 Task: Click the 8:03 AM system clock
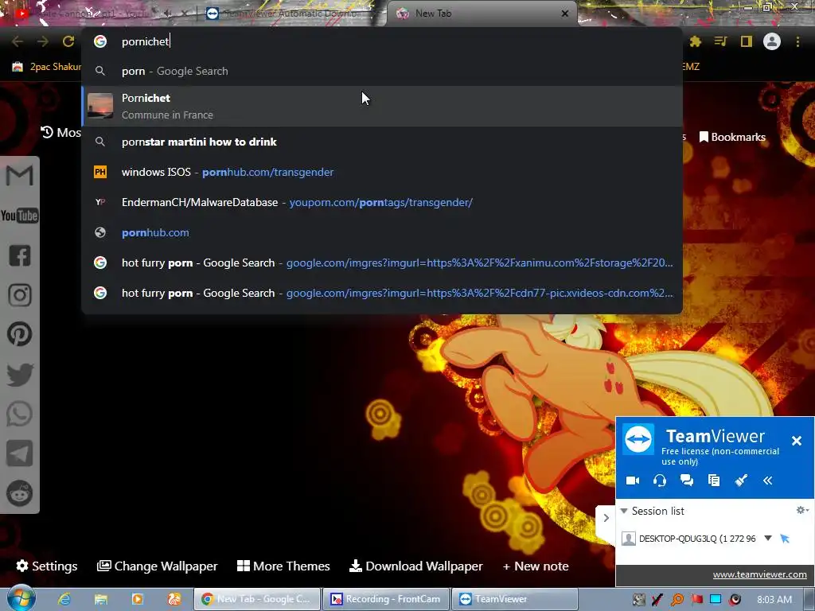pos(774,600)
